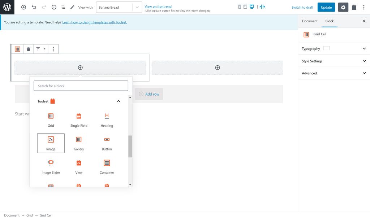Open the WordPress logo menu
This screenshot has height=218, width=370.
7,7
